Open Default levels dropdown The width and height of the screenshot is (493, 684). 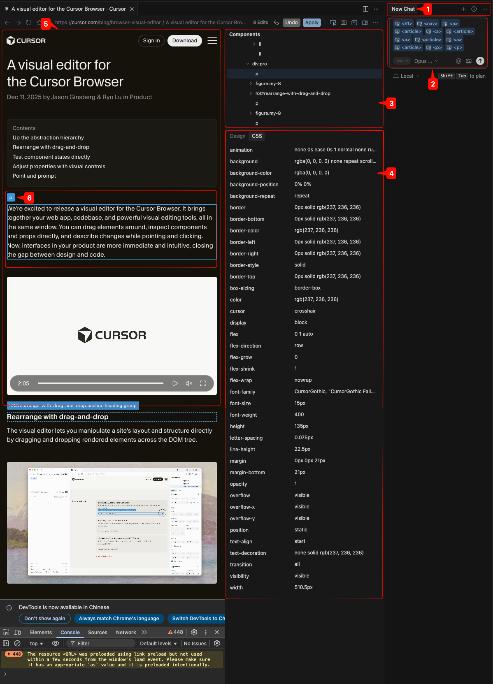[158, 643]
